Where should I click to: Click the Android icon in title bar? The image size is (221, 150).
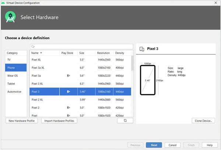click(x=3, y=3)
